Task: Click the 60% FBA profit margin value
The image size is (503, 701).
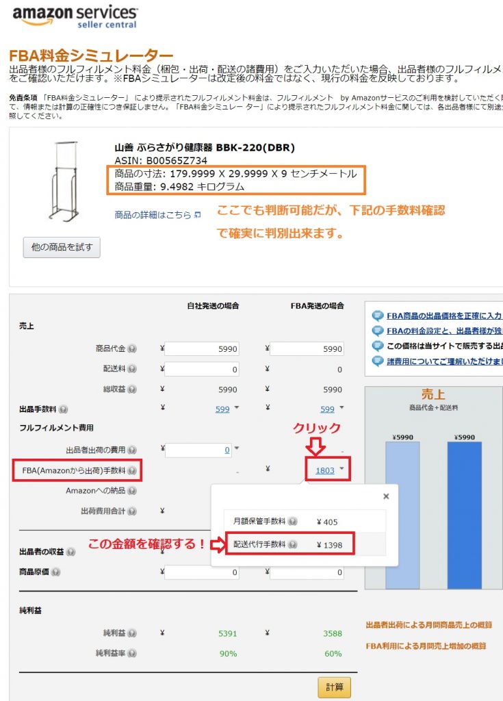Action: point(333,654)
